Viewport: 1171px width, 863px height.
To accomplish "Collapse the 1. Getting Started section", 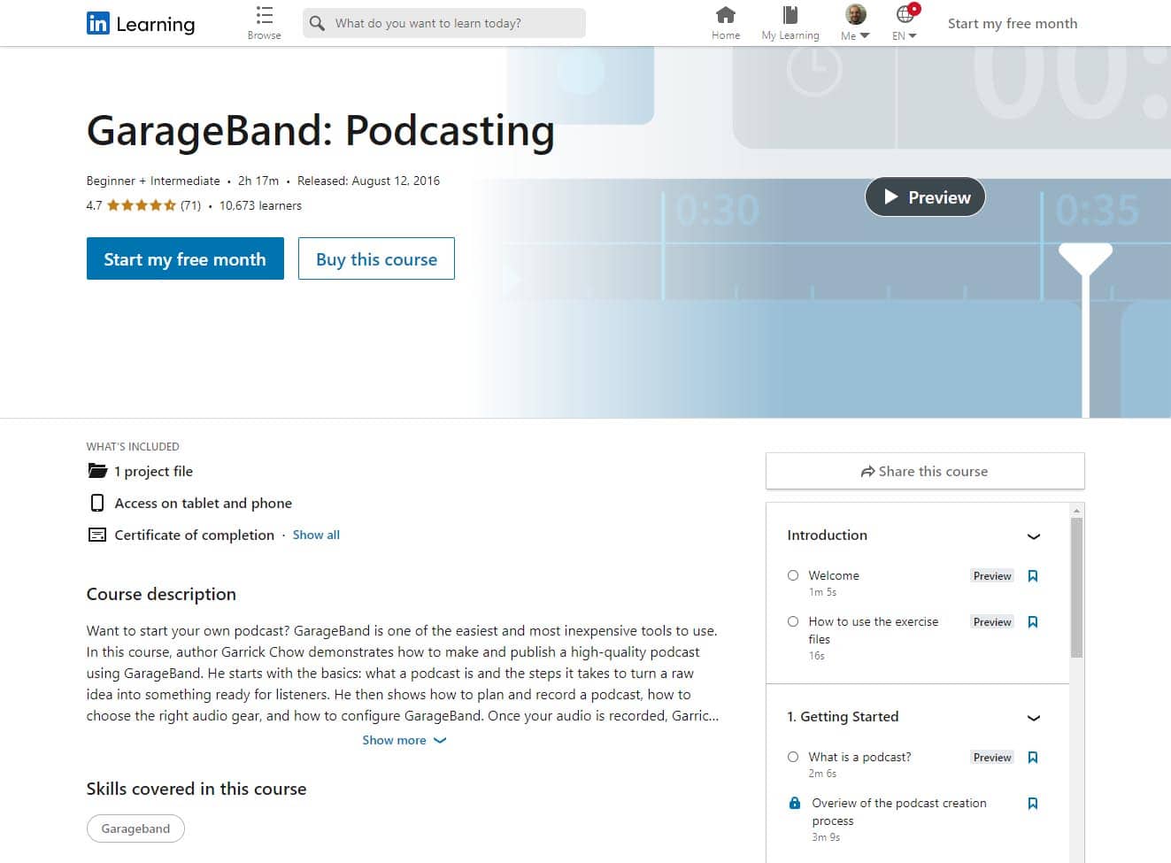I will [x=1033, y=718].
